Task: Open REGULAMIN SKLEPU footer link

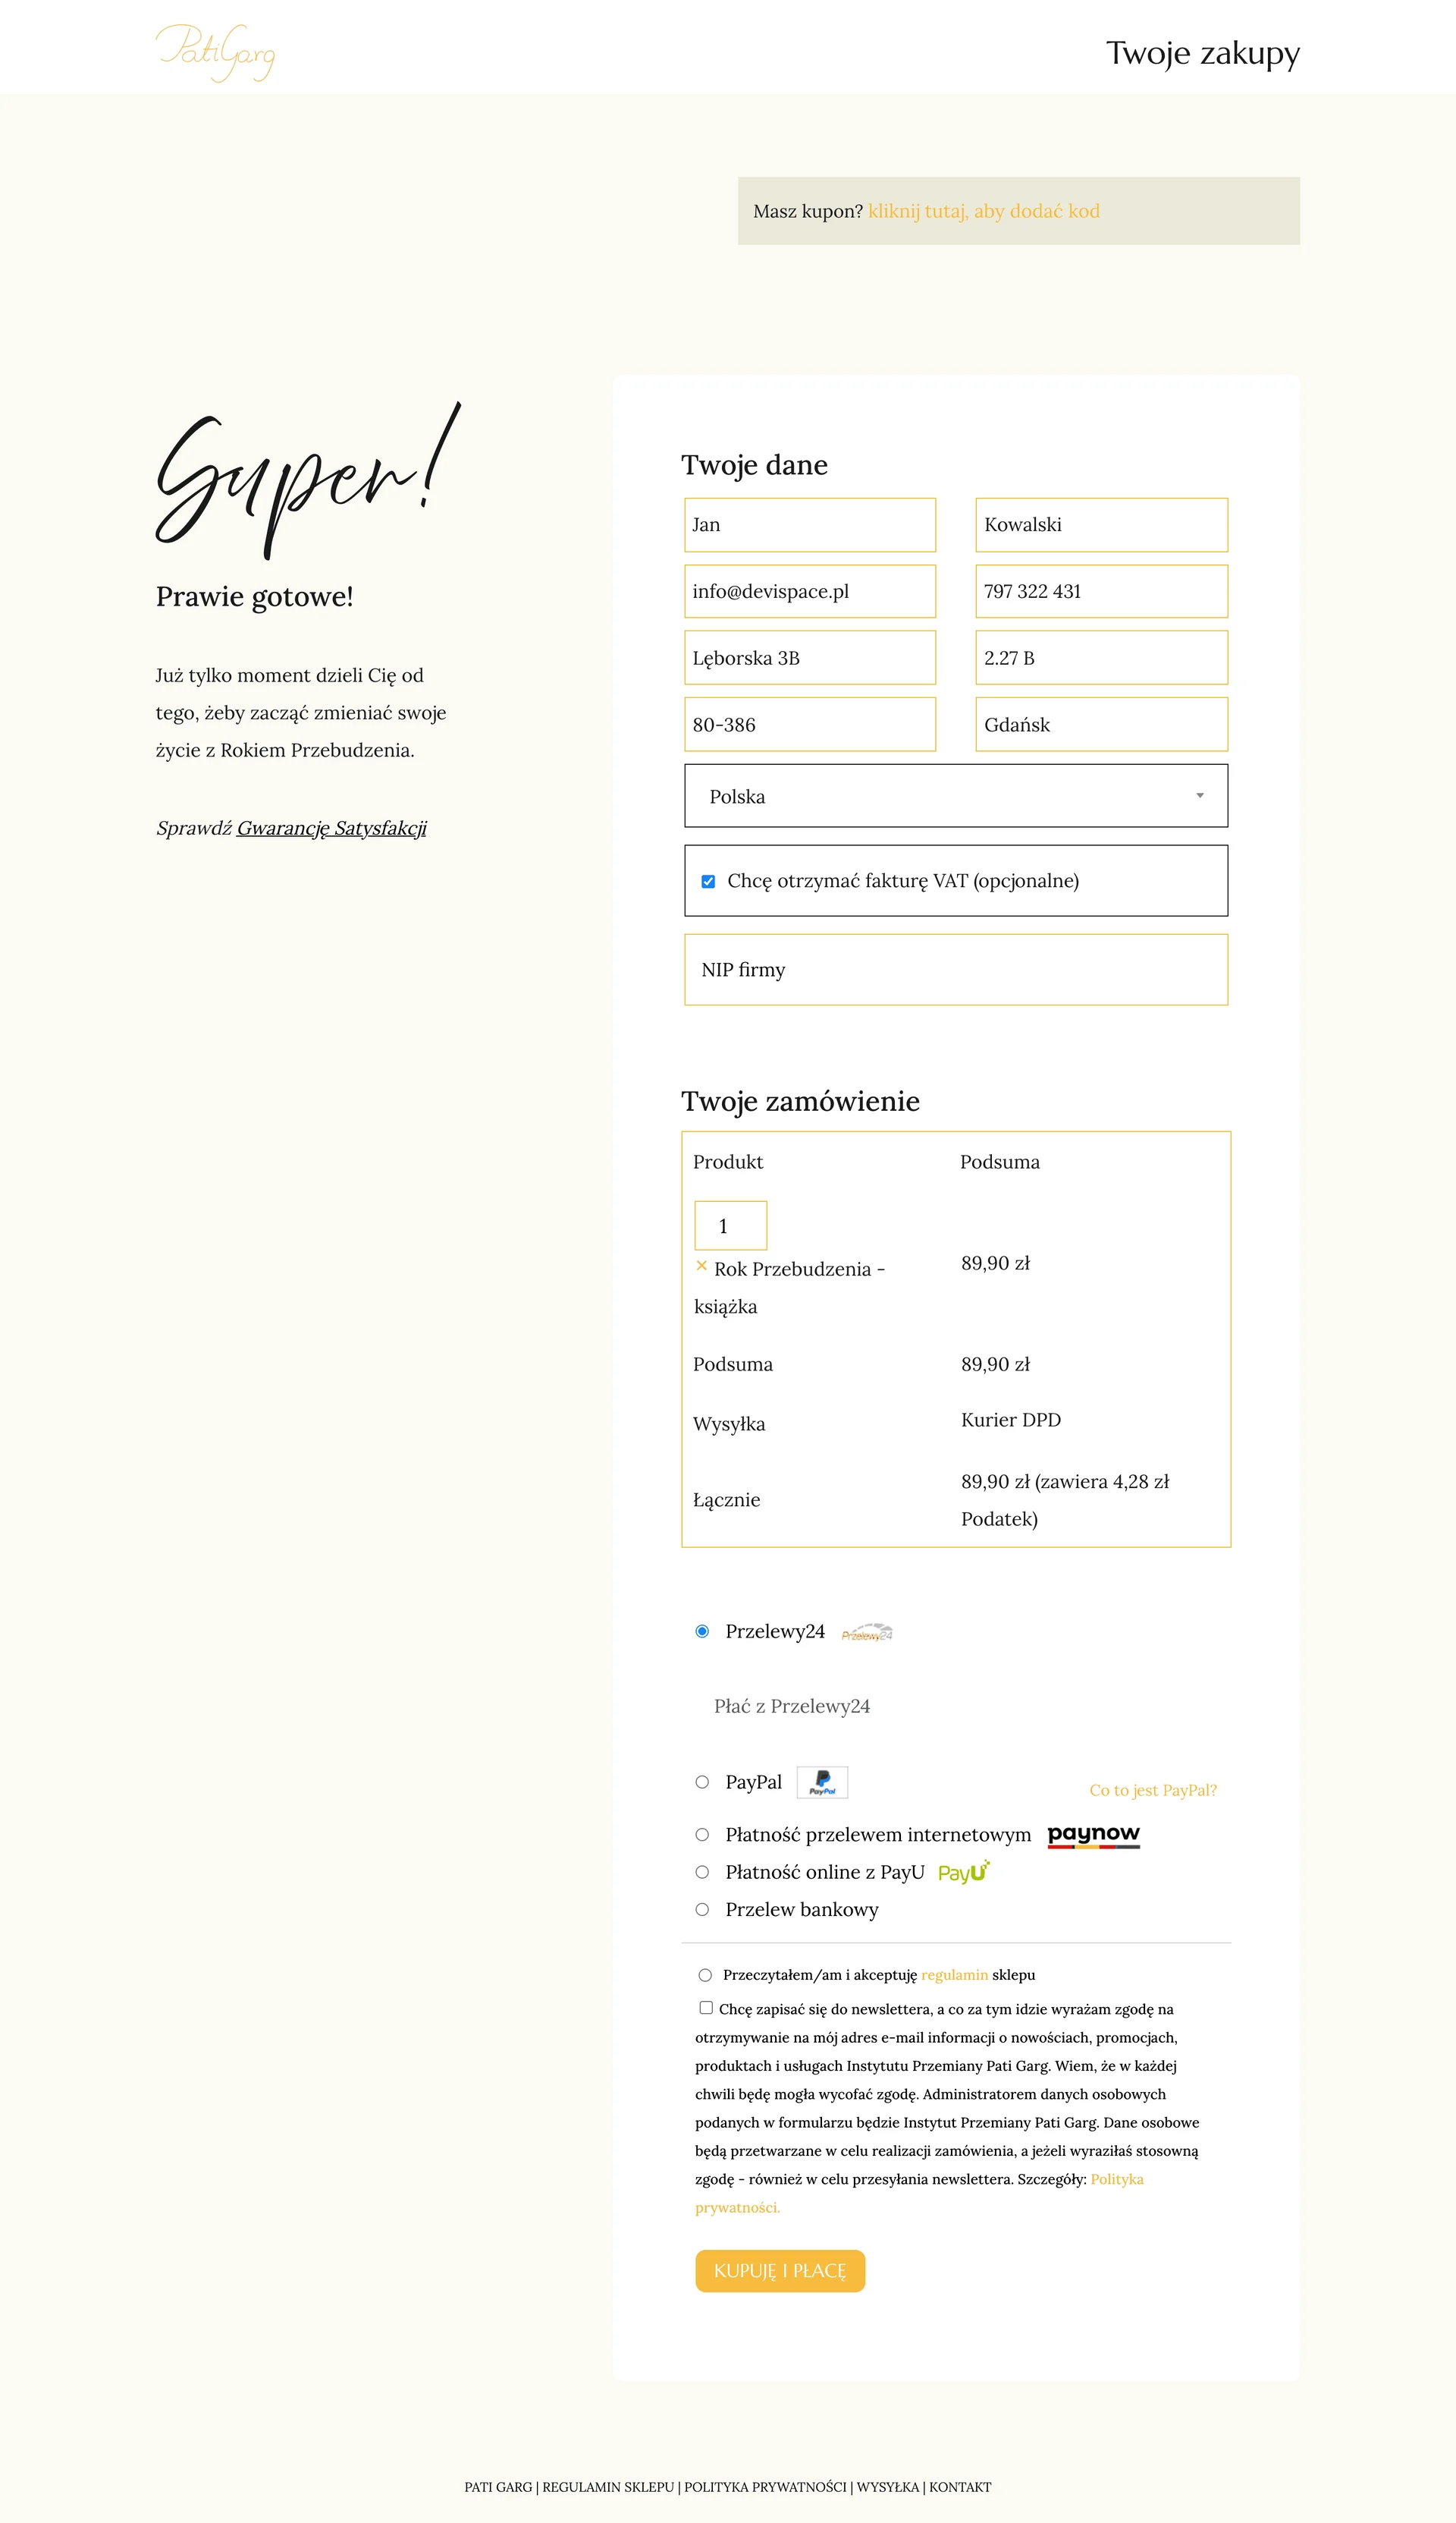Action: pos(608,2487)
